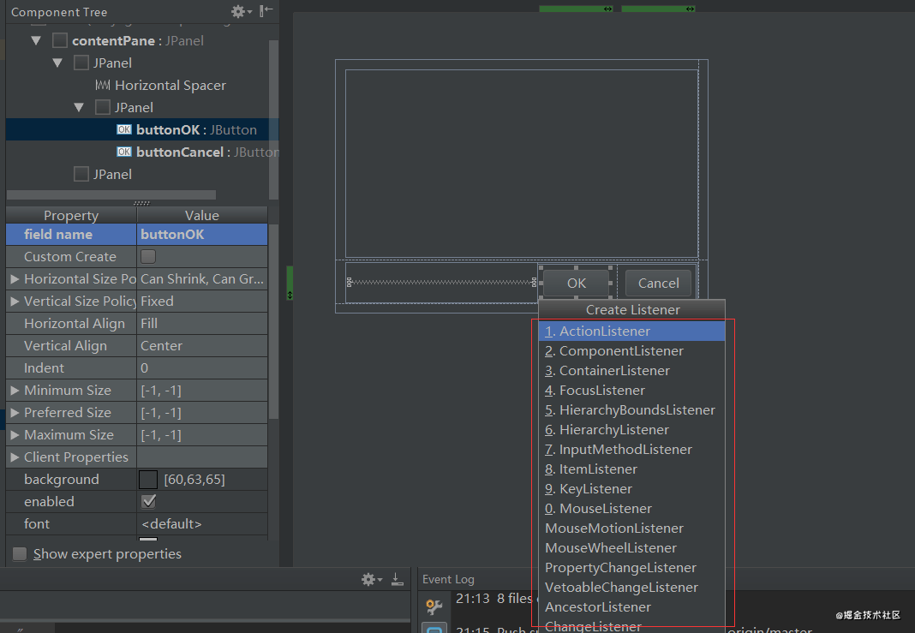Click the OK button in form designer

[576, 284]
